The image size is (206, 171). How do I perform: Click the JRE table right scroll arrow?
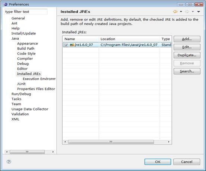pos(169,142)
